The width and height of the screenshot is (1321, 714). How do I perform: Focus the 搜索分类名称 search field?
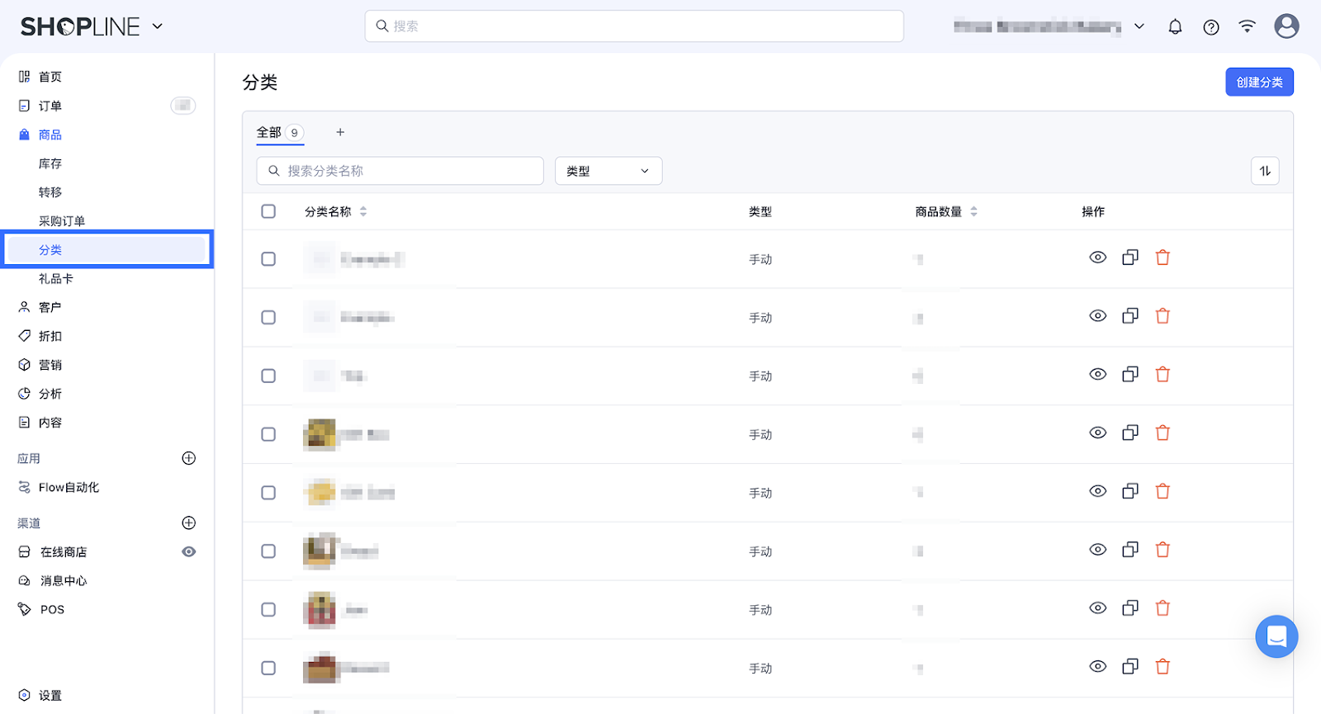pos(400,171)
